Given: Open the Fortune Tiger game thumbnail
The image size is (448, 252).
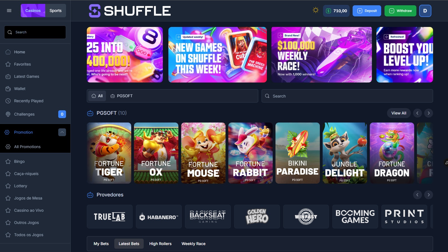Looking at the screenshot, I should pyautogui.click(x=109, y=153).
